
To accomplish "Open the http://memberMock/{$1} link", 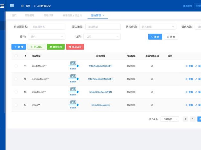I will click(101, 79).
